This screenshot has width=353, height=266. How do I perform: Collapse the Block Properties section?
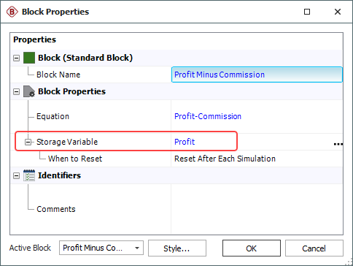click(16, 91)
